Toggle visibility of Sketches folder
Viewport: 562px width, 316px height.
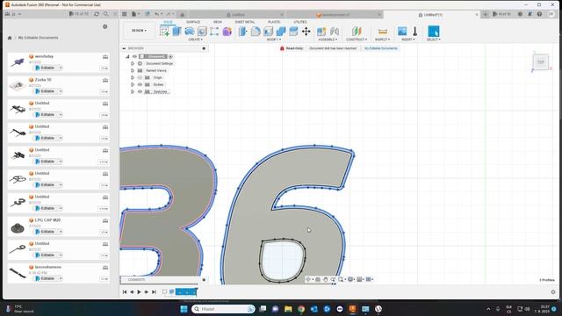tap(140, 91)
